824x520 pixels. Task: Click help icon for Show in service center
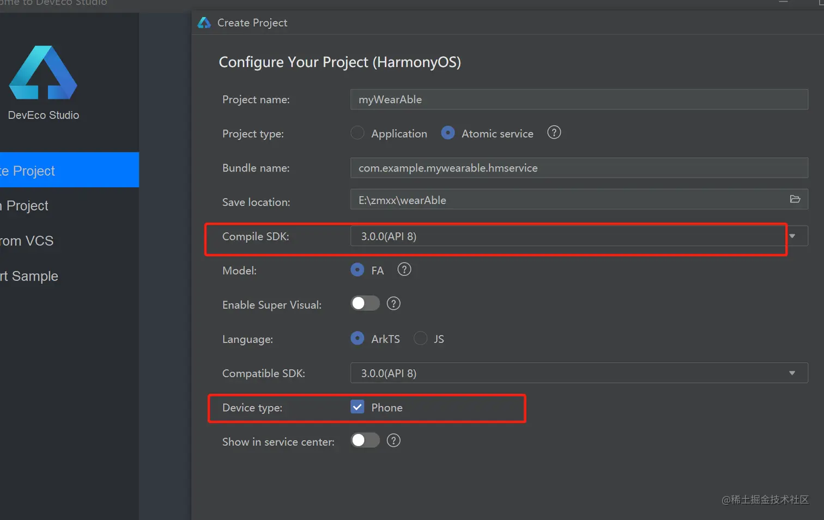(x=393, y=441)
